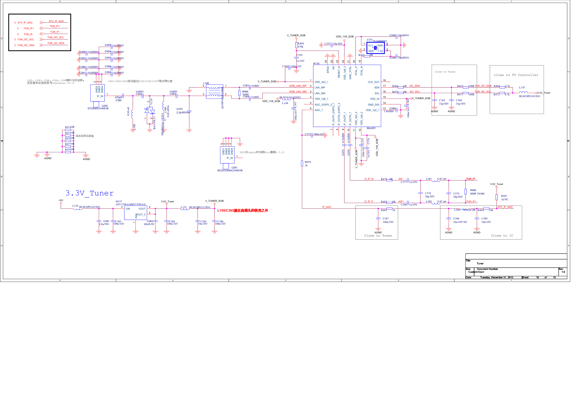This screenshot has width=576, height=407.
Task: Select the N117 LD1117A regulator block
Action: coord(136,213)
